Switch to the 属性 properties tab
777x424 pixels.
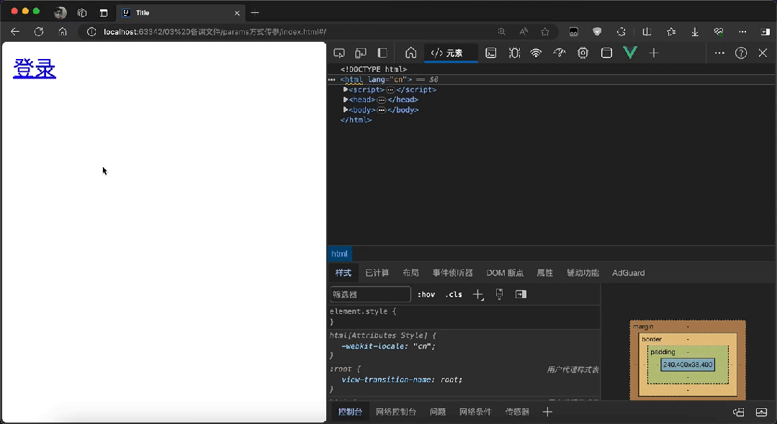544,273
